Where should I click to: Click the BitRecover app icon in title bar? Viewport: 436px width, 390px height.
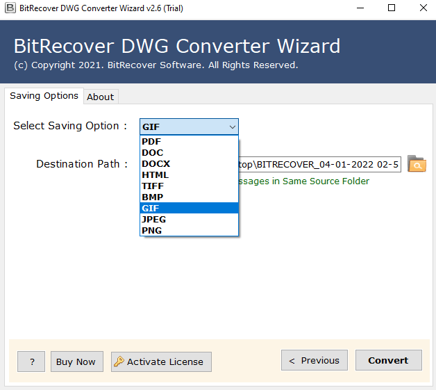8,8
